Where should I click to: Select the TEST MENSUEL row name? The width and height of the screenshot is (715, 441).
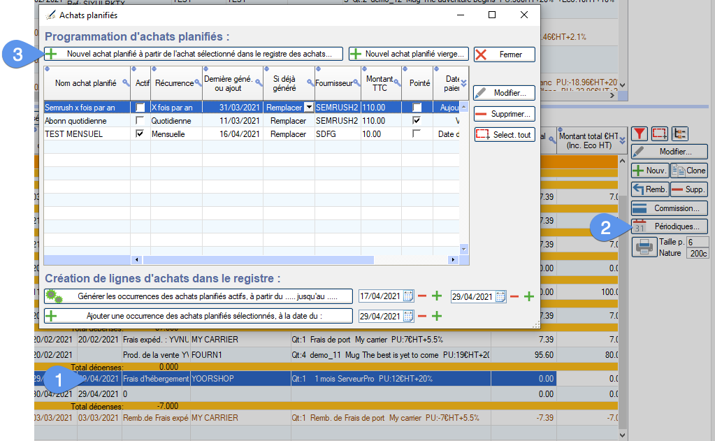point(74,134)
